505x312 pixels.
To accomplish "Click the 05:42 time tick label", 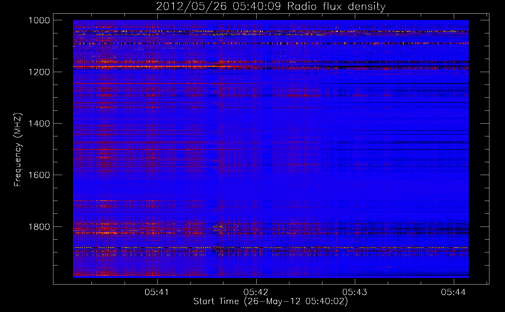I will tap(256, 292).
